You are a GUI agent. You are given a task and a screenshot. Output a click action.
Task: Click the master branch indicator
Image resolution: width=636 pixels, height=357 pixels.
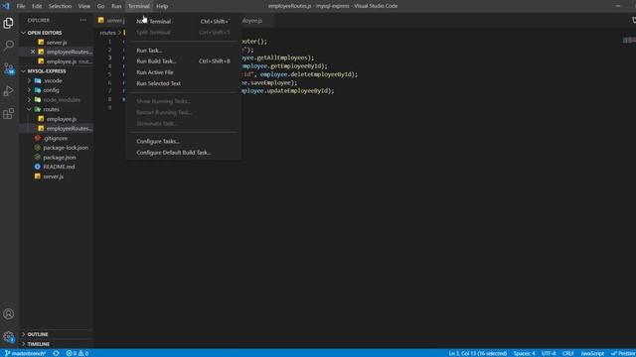click(x=25, y=353)
